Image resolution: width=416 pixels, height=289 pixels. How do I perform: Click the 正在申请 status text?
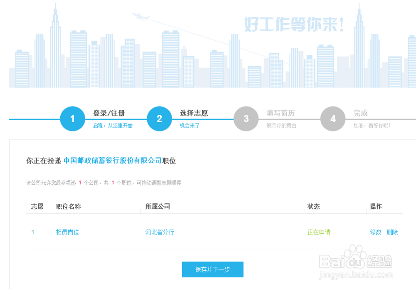[x=319, y=232]
